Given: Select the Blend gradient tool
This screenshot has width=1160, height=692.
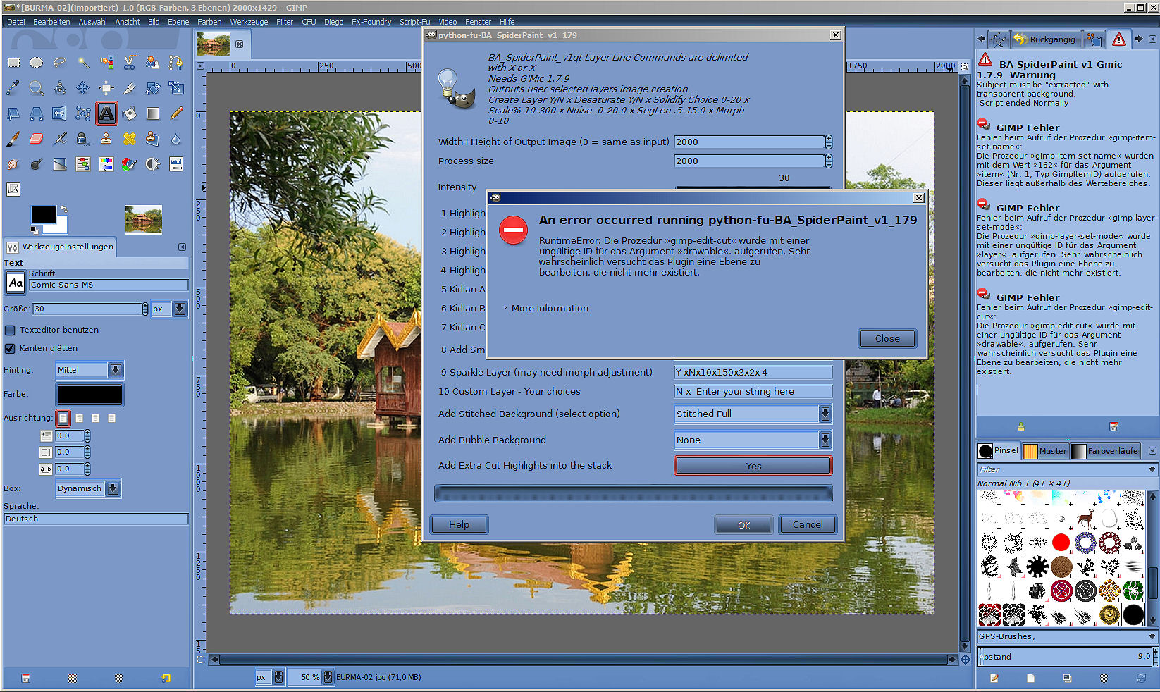Looking at the screenshot, I should click(153, 113).
